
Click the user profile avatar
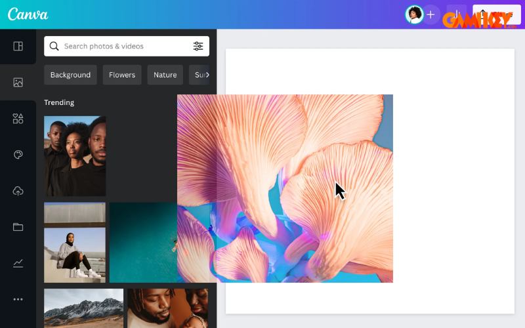click(415, 14)
